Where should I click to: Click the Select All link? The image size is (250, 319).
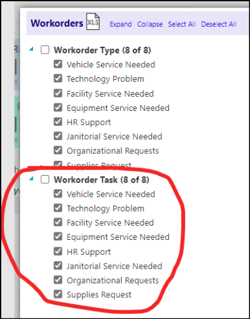tap(182, 24)
